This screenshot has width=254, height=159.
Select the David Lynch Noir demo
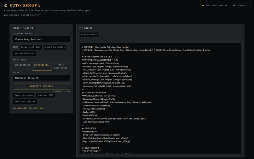31,47
